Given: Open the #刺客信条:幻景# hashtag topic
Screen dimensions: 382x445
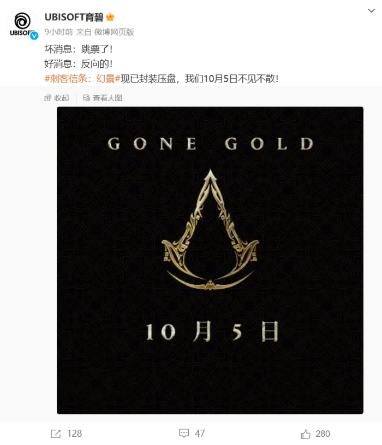Looking at the screenshot, I should click(82, 79).
